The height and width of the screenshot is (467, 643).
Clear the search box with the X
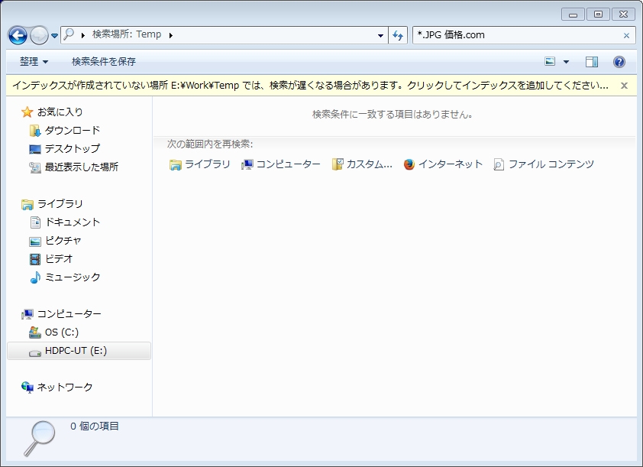pos(626,36)
